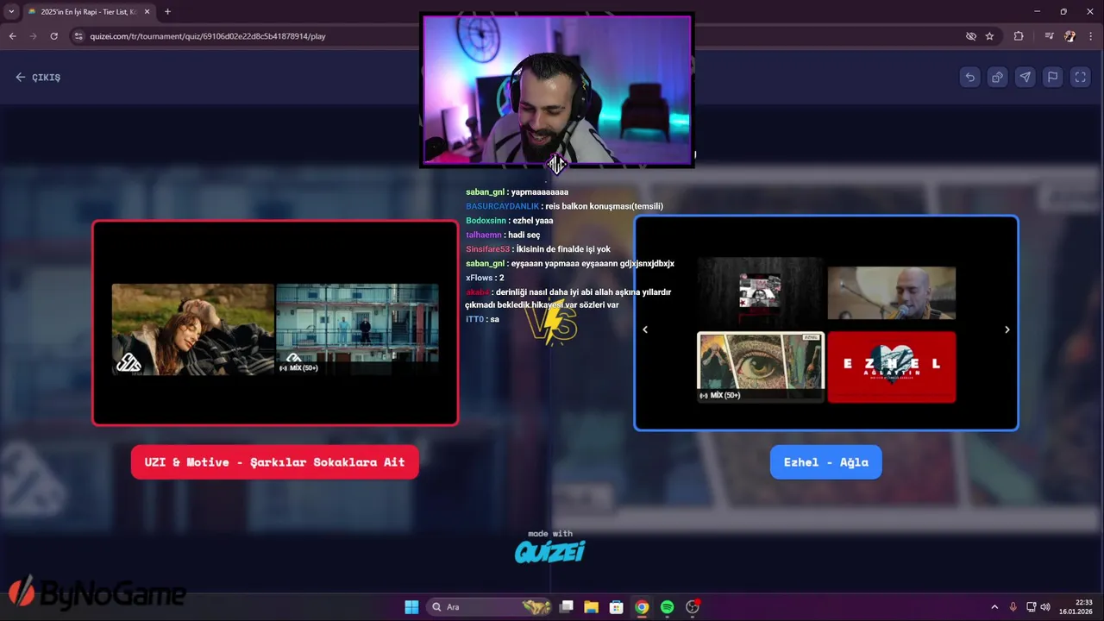
Task: Open the tab search dropdown arrow
Action: coord(11,11)
